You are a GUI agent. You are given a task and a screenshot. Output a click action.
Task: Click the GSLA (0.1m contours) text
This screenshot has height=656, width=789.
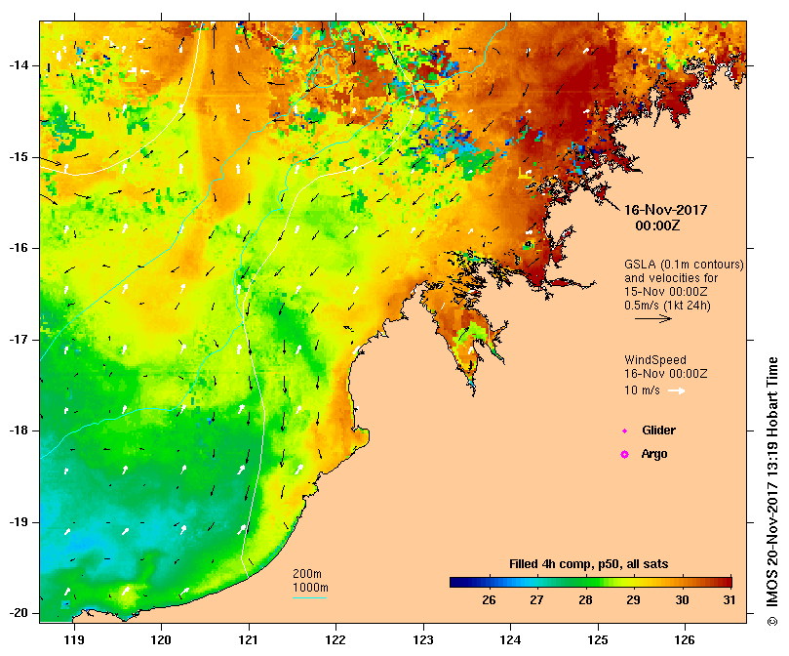pos(684,265)
